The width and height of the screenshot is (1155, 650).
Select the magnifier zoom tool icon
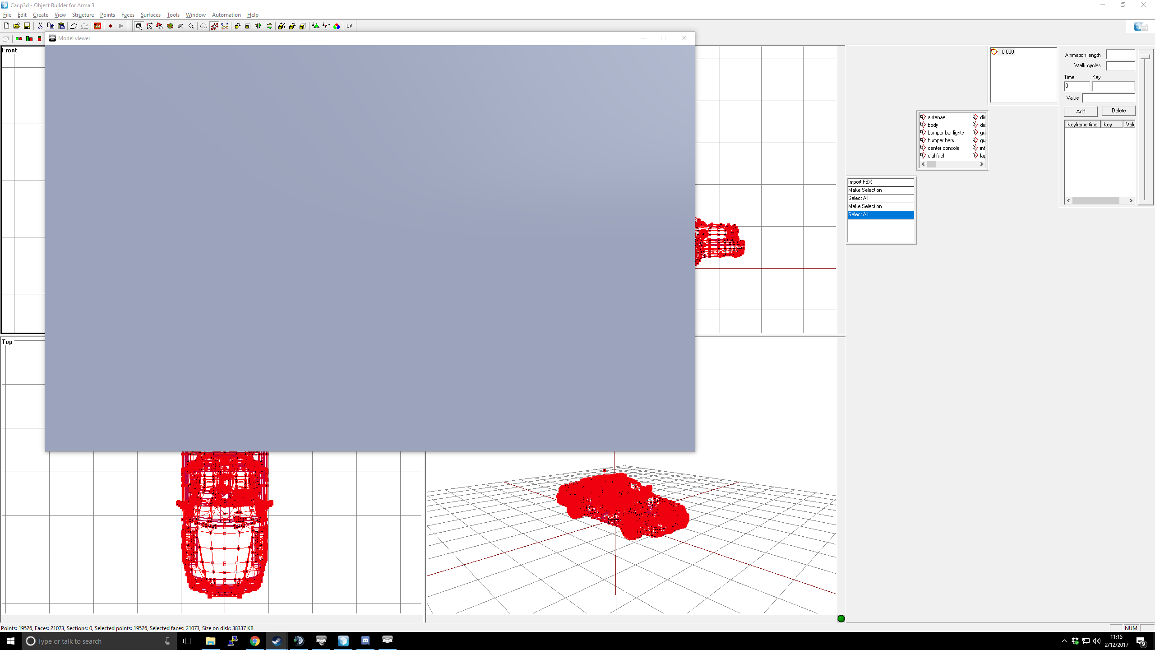coord(191,26)
